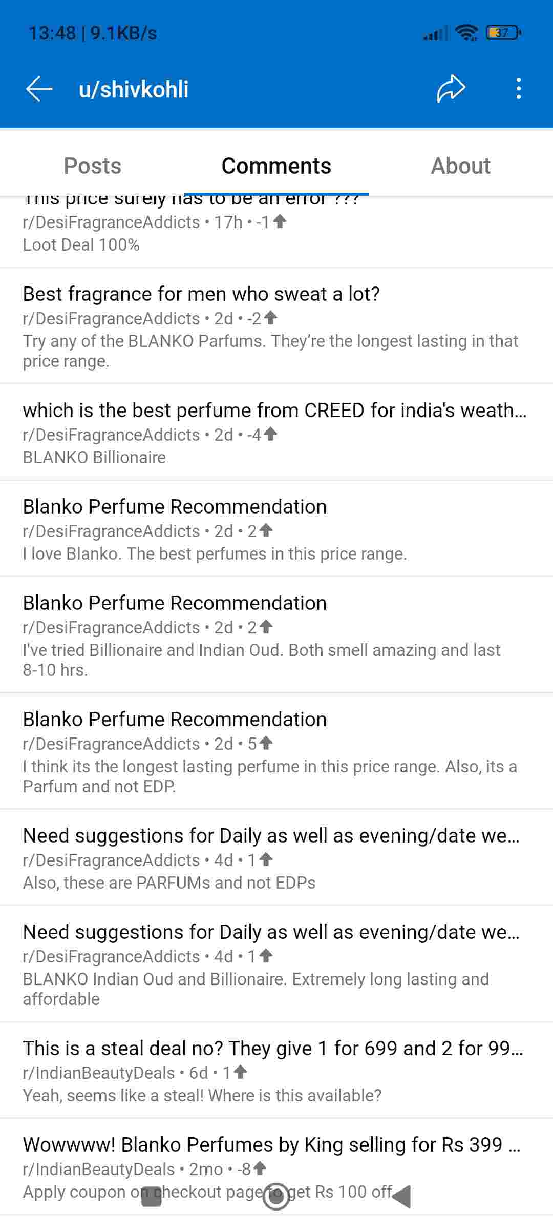Share the u/shivkohli profile
The width and height of the screenshot is (553, 1230).
[451, 89]
